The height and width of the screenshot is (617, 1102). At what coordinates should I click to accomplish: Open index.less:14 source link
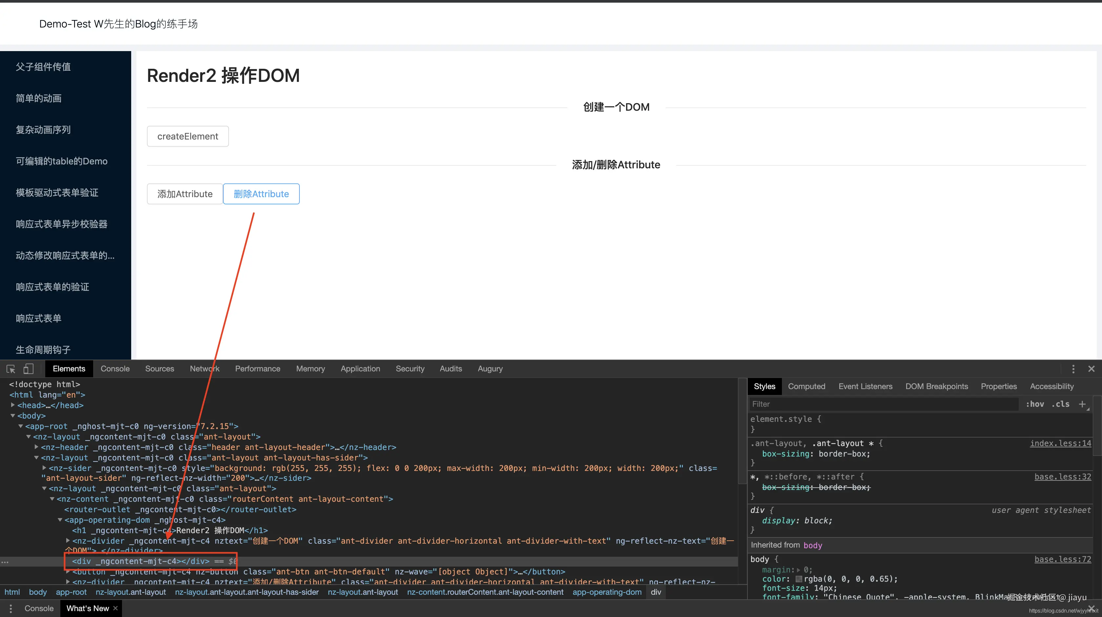[1060, 443]
